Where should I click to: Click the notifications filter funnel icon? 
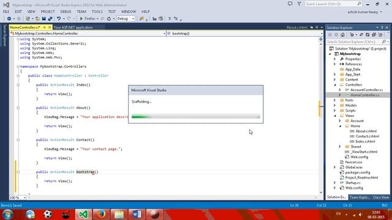pos(299,4)
